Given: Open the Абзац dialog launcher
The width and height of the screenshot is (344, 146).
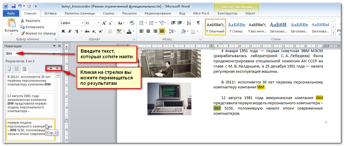Looking at the screenshot, I should (x=200, y=39).
